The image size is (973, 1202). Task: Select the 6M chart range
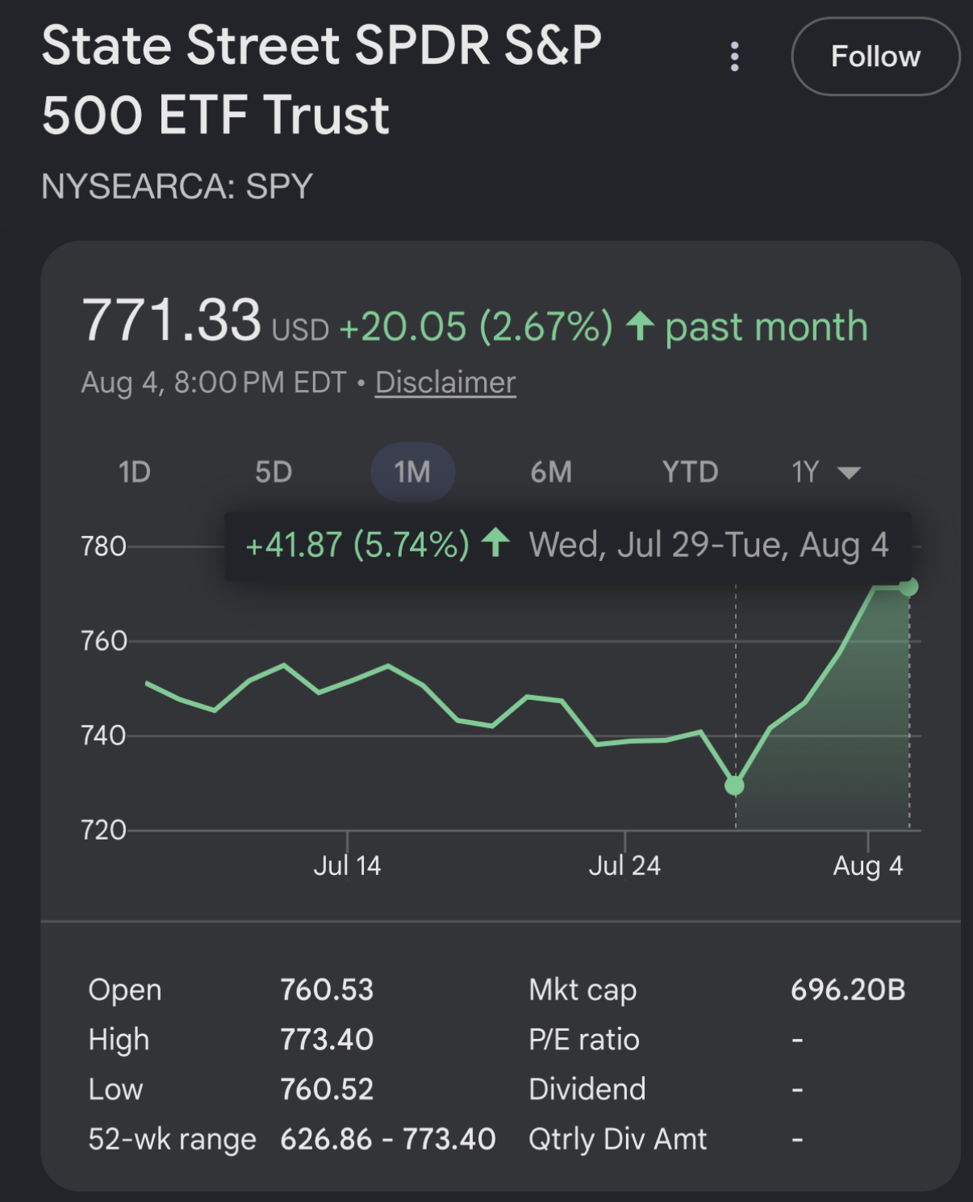(551, 472)
